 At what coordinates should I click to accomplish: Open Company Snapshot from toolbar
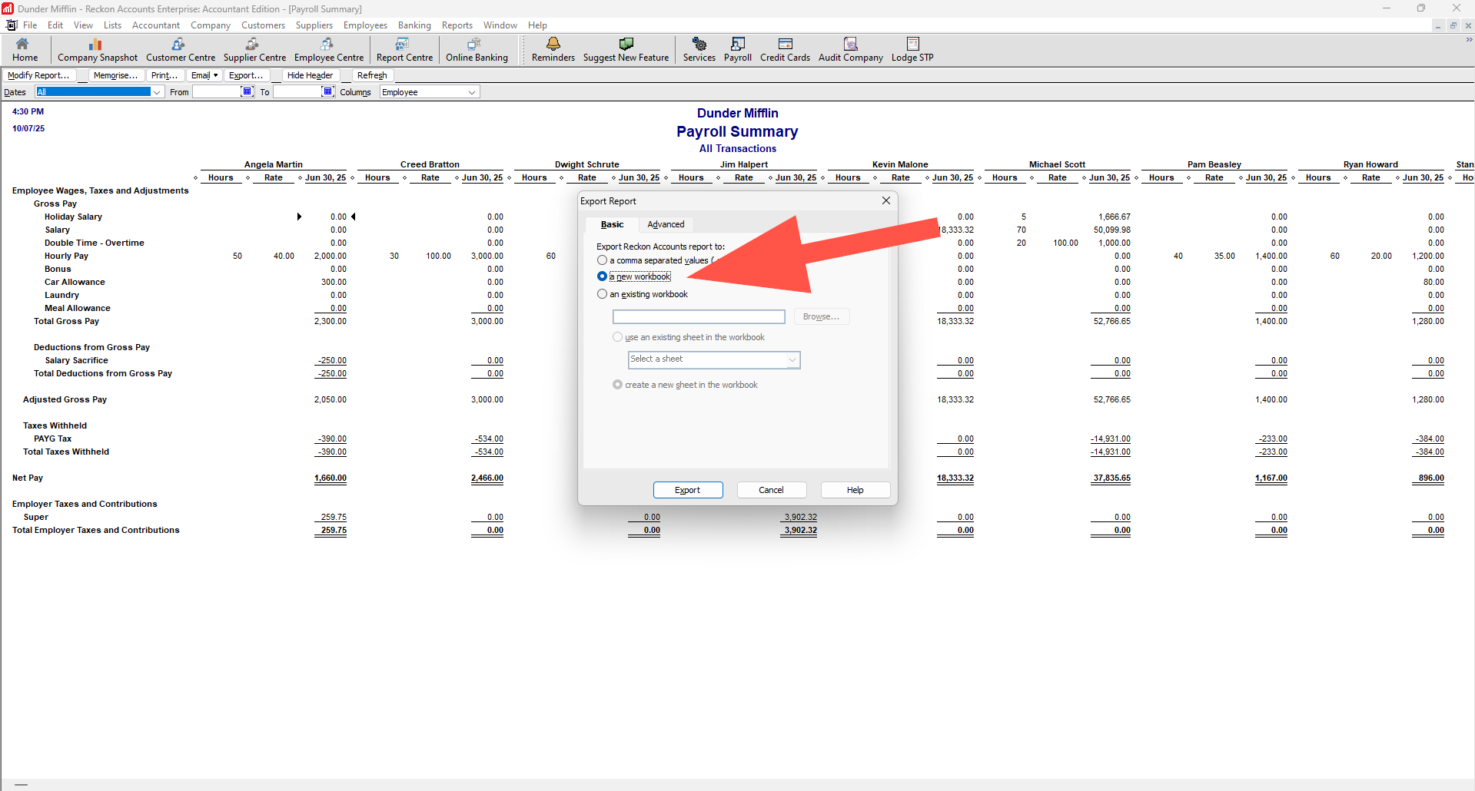(98, 50)
